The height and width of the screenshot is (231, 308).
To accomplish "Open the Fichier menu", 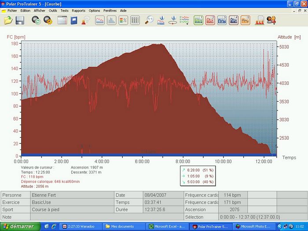I will pyautogui.click(x=12, y=10).
